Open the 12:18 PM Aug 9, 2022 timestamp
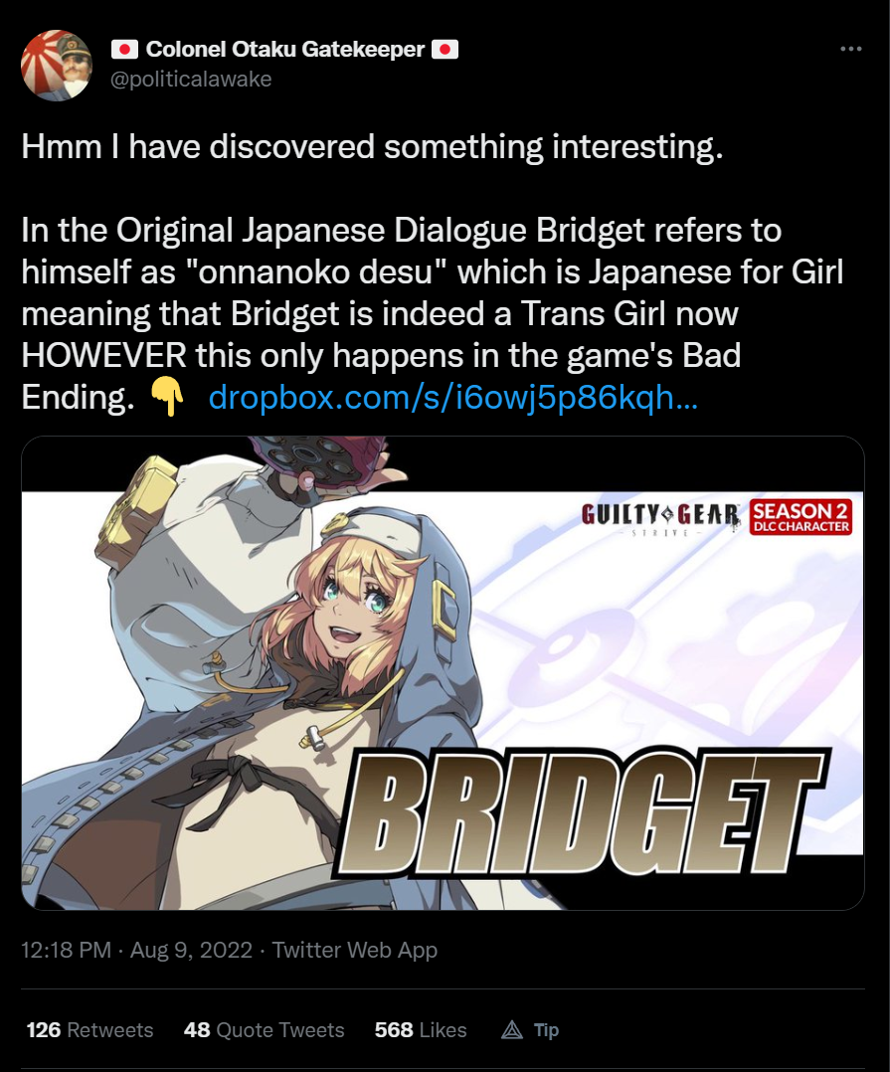 (136, 950)
